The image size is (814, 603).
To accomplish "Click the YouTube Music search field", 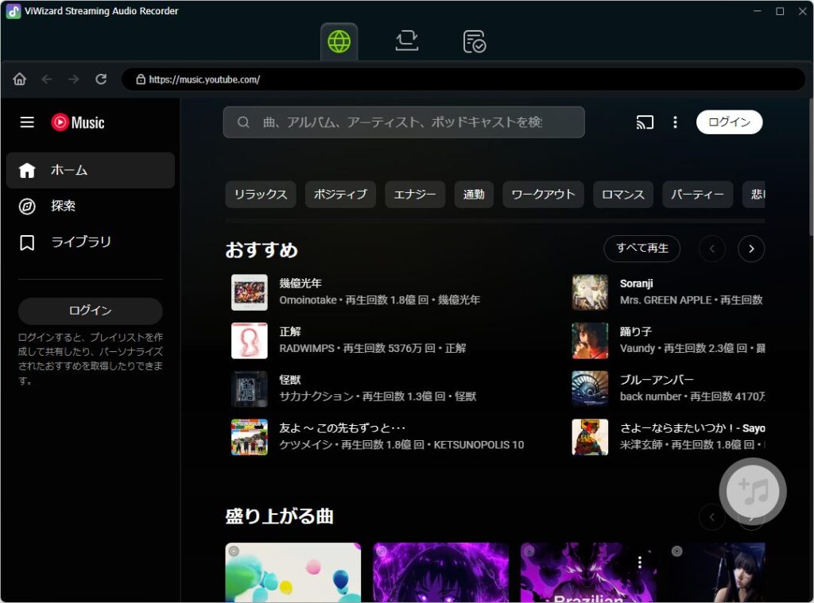I will tap(403, 122).
